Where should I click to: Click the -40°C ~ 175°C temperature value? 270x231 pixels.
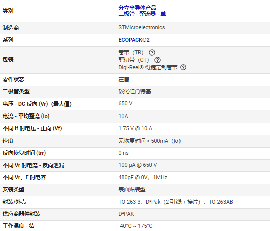tap(135, 226)
